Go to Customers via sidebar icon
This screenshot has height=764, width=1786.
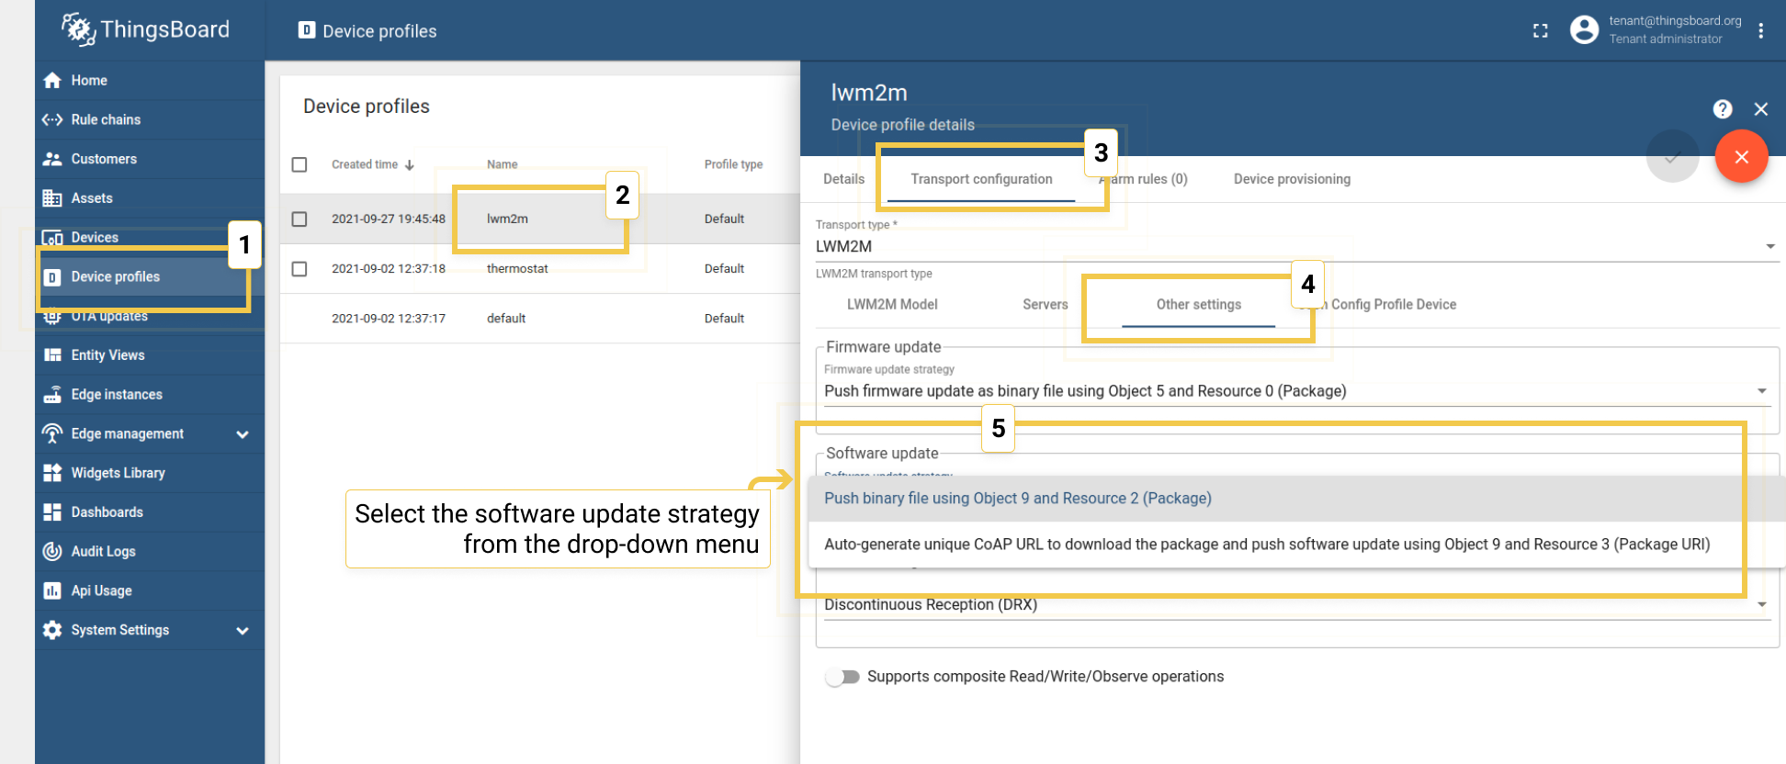[52, 159]
